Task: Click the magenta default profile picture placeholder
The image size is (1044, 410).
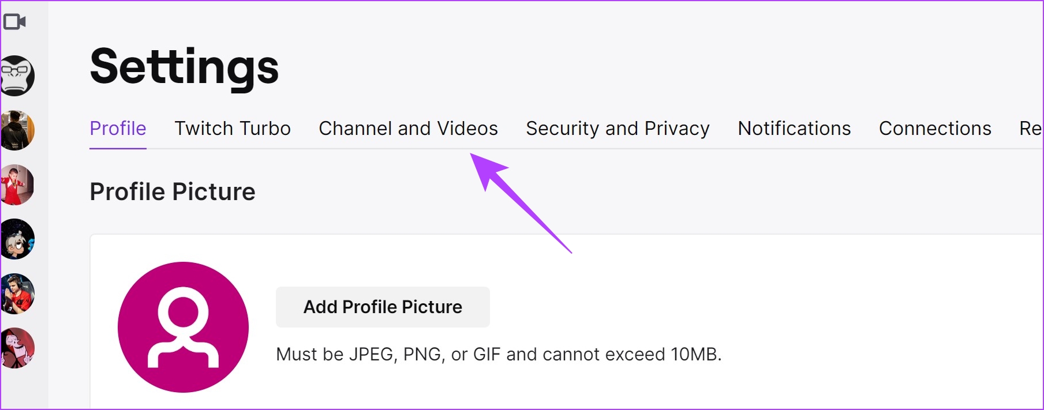Action: tap(183, 327)
